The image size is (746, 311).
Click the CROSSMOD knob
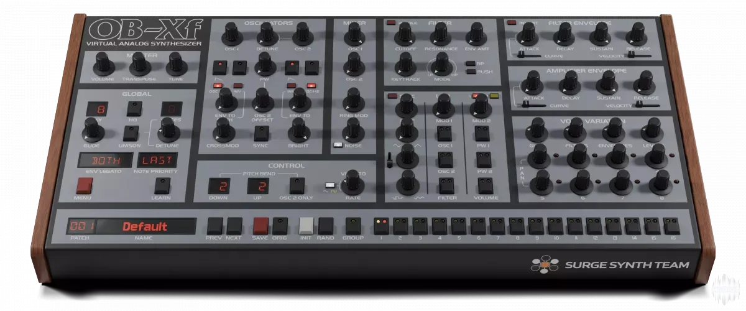[223, 130]
